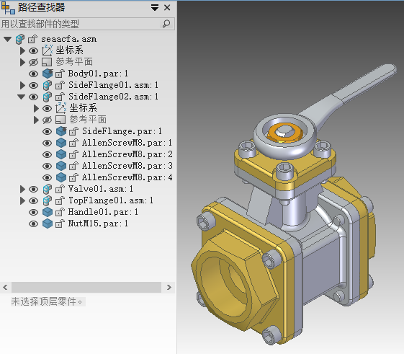This screenshot has width=404, height=354.
Task: Click the horizontal scrollbar left arrow
Action: [x=5, y=287]
